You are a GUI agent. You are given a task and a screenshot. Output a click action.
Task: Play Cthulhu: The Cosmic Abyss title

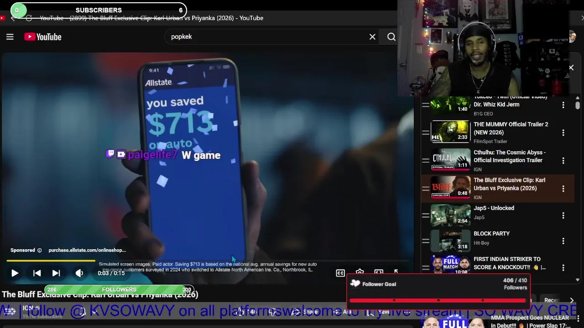[x=510, y=156]
